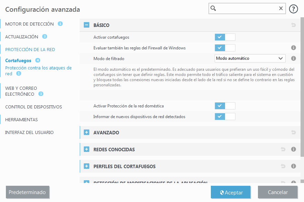
Task: Toggle Activar Protección de la red doméstica
Action: (225, 106)
